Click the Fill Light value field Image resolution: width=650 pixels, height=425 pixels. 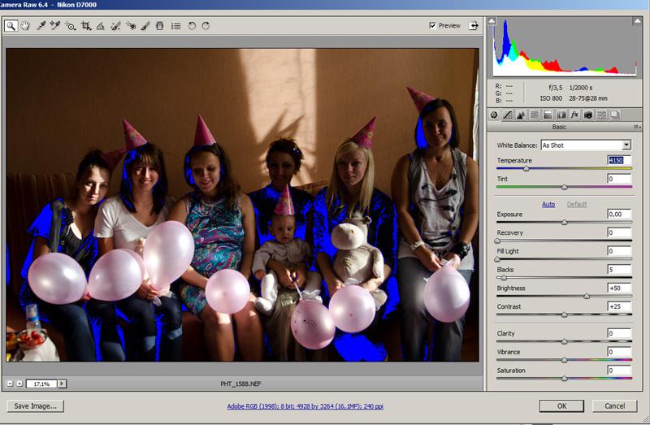[619, 251]
